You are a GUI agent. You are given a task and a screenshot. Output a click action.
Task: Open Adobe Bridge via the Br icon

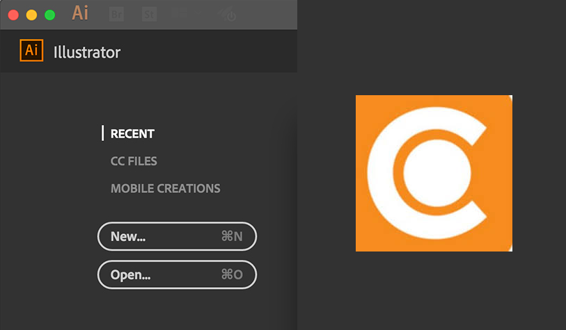(x=116, y=15)
